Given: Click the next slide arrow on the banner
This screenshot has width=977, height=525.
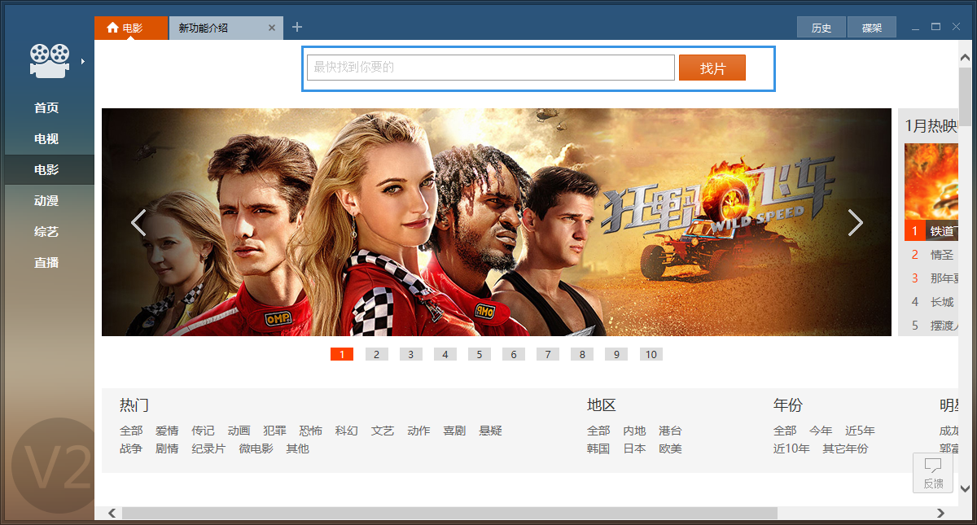Looking at the screenshot, I should [x=856, y=221].
